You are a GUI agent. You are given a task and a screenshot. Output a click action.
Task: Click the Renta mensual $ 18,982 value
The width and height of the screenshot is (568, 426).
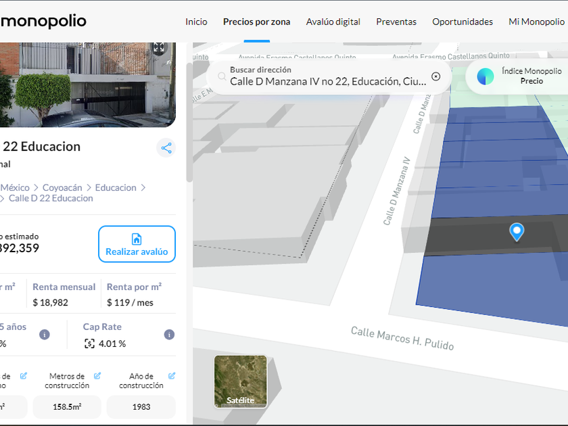50,302
